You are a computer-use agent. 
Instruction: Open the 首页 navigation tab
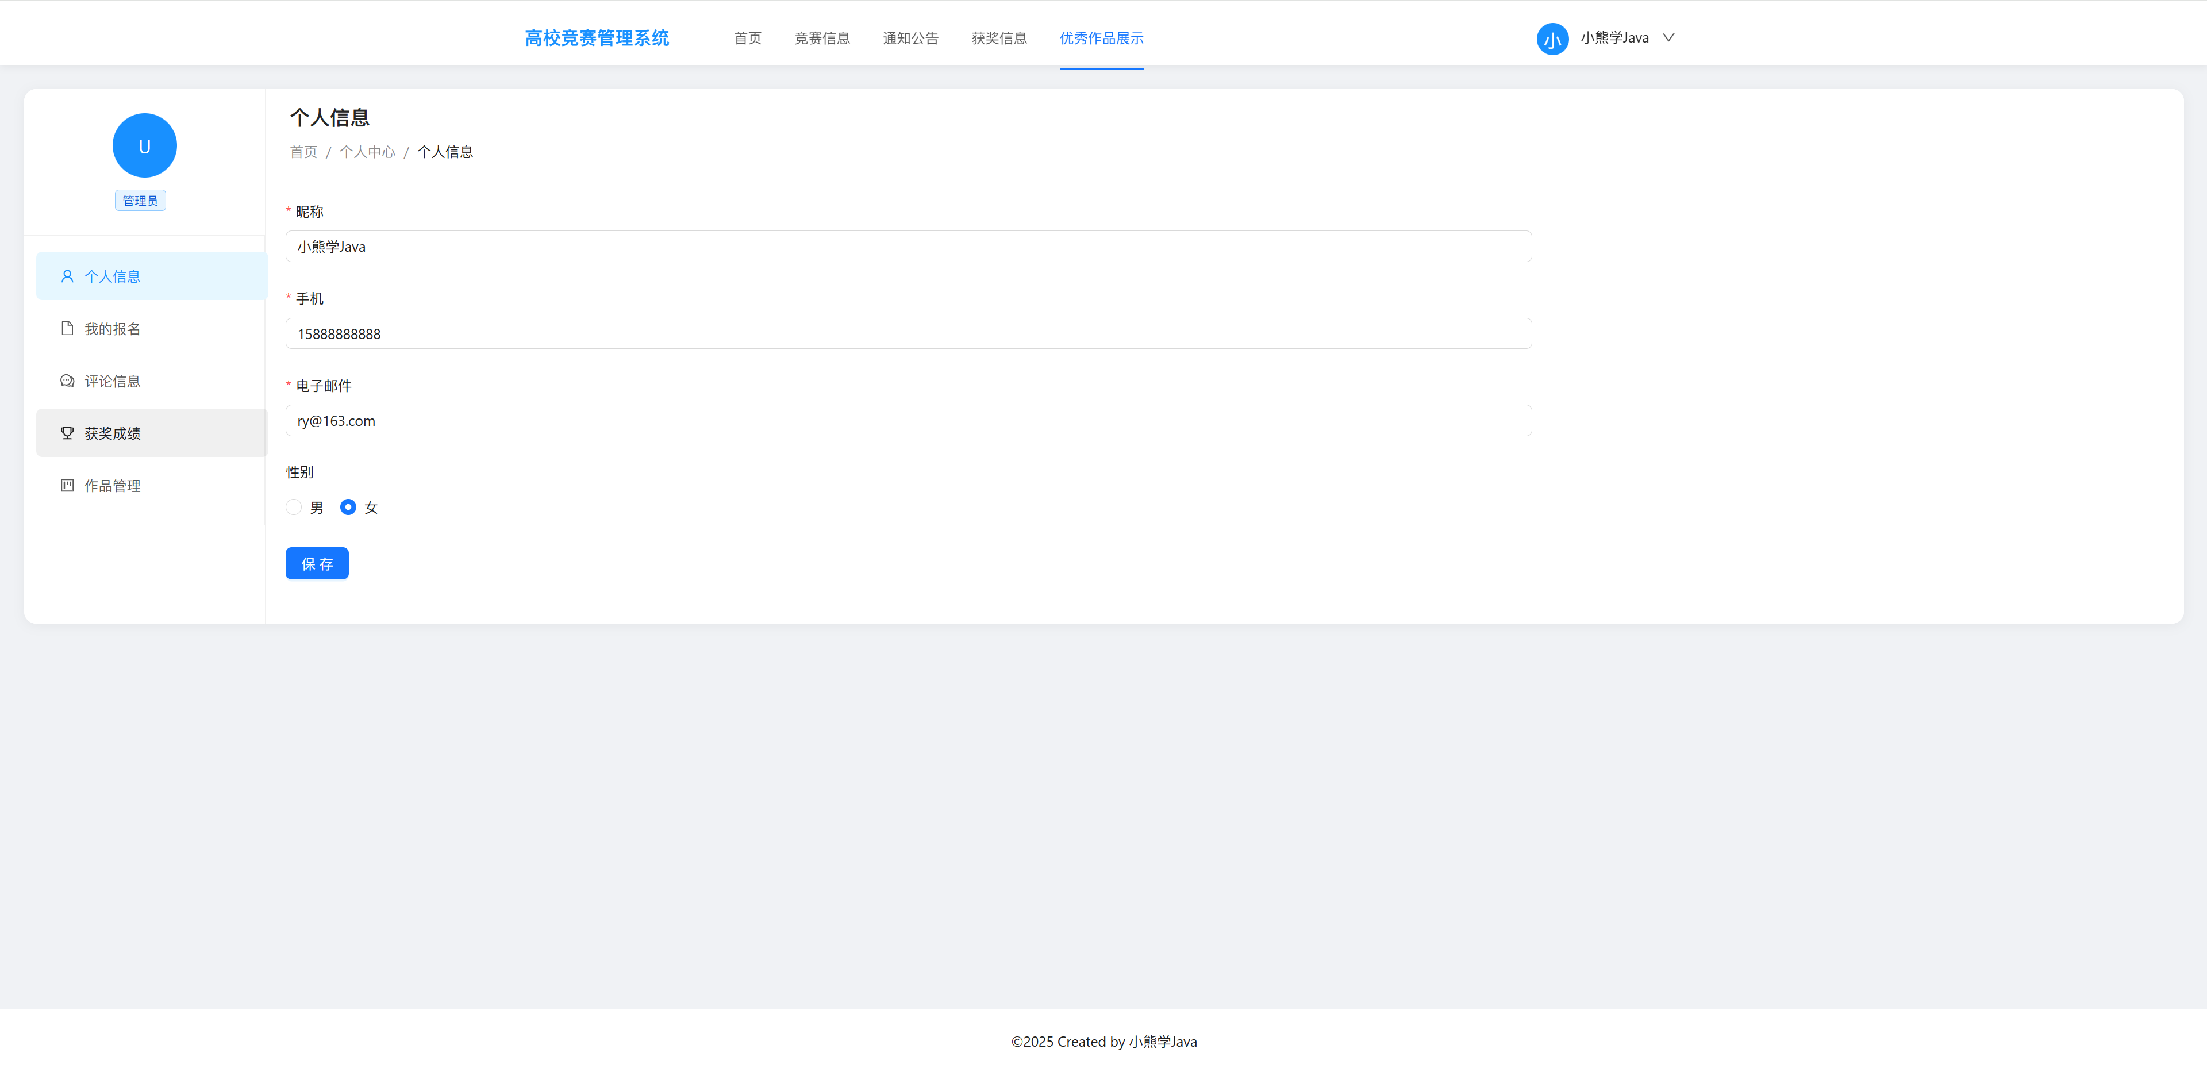[x=747, y=38]
